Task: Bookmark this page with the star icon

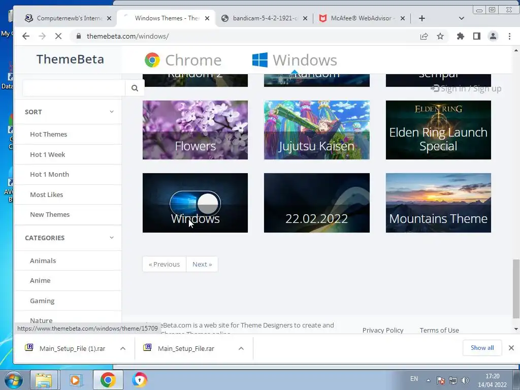Action: click(440, 36)
